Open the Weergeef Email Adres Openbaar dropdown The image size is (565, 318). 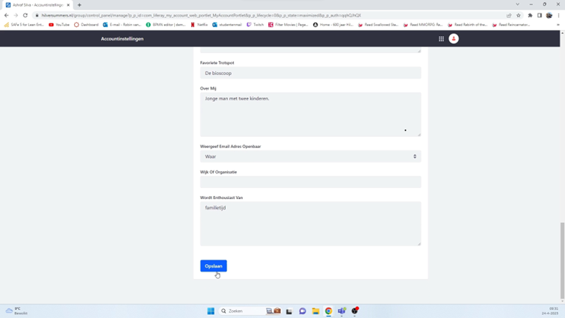click(x=310, y=156)
